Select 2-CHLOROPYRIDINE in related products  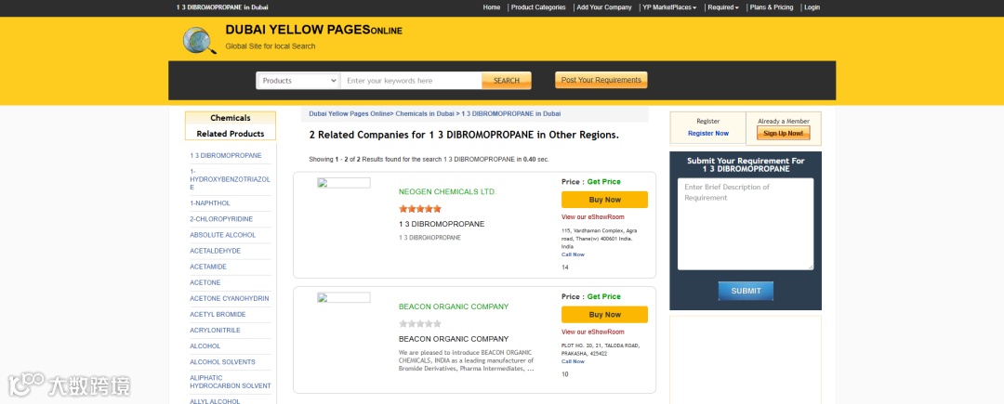[x=221, y=219]
